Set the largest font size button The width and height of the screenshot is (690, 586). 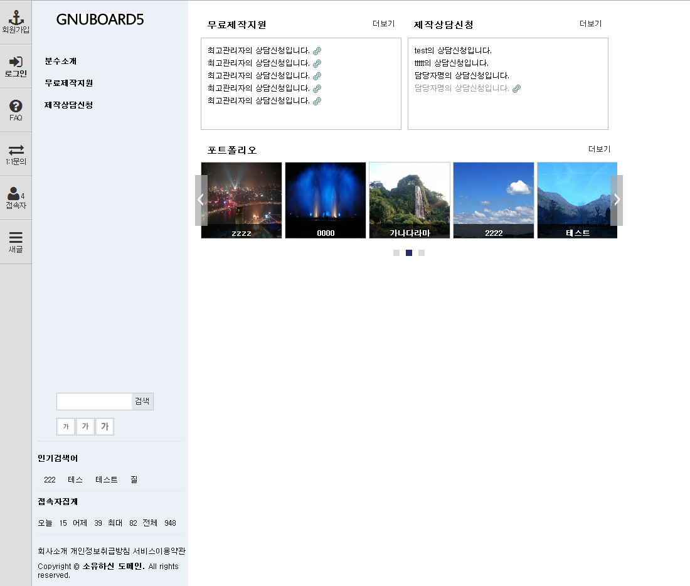(x=105, y=427)
